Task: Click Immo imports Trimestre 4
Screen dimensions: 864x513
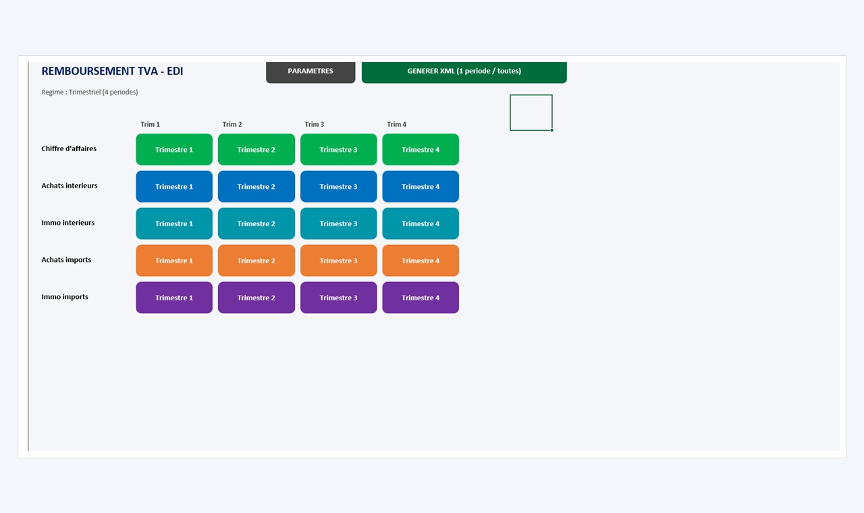Action: [x=421, y=298]
